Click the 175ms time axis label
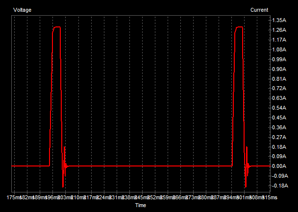Screen dimensions: 298x212 pos(14,198)
